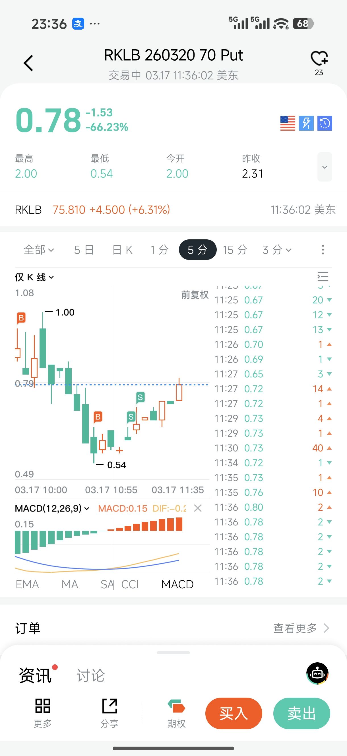Expand the 全部 timeframe dropdown
Image resolution: width=347 pixels, height=756 pixels.
[39, 250]
